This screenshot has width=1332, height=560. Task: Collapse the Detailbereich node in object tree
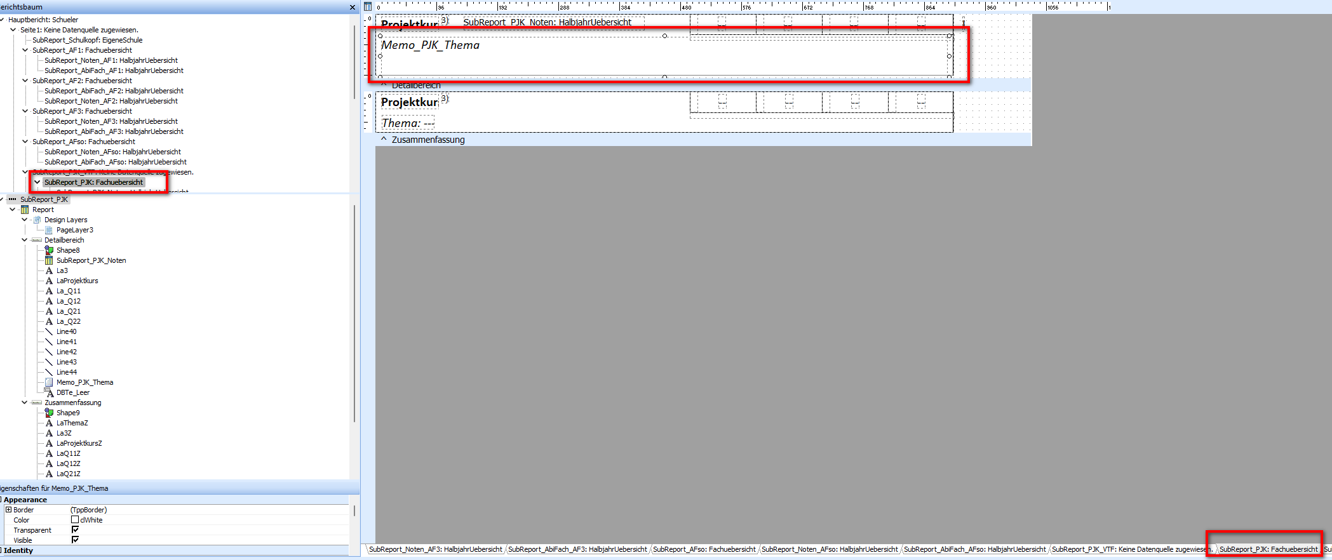[25, 240]
